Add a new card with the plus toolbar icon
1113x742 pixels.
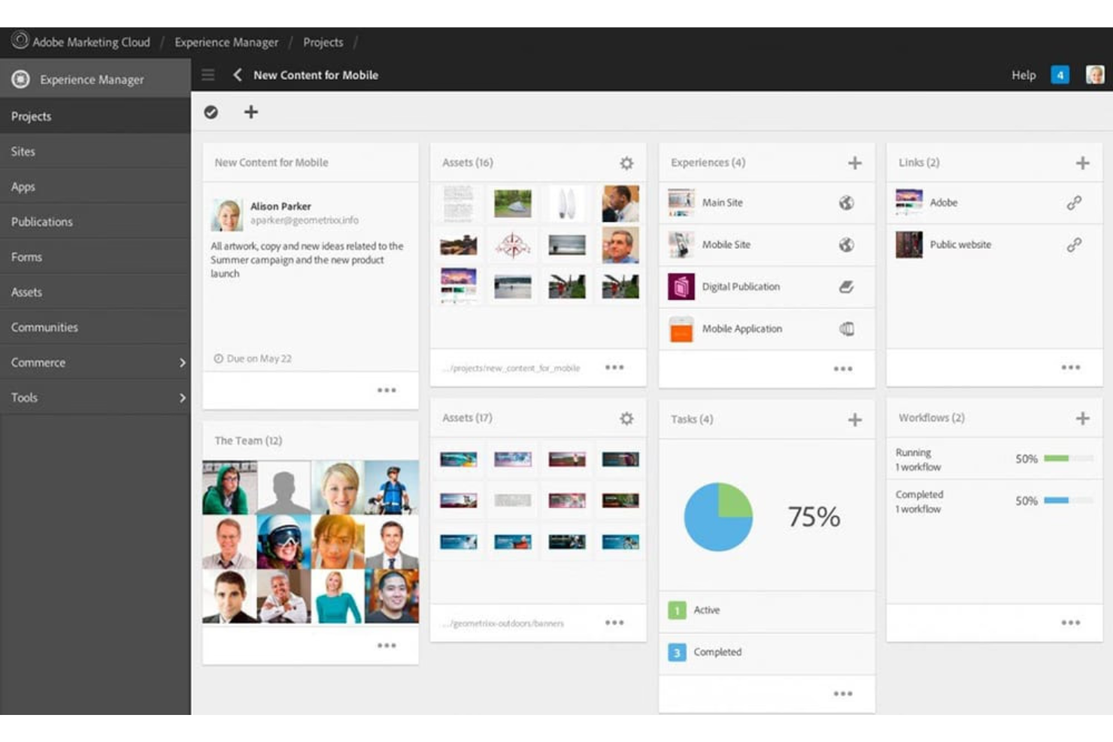coord(250,111)
